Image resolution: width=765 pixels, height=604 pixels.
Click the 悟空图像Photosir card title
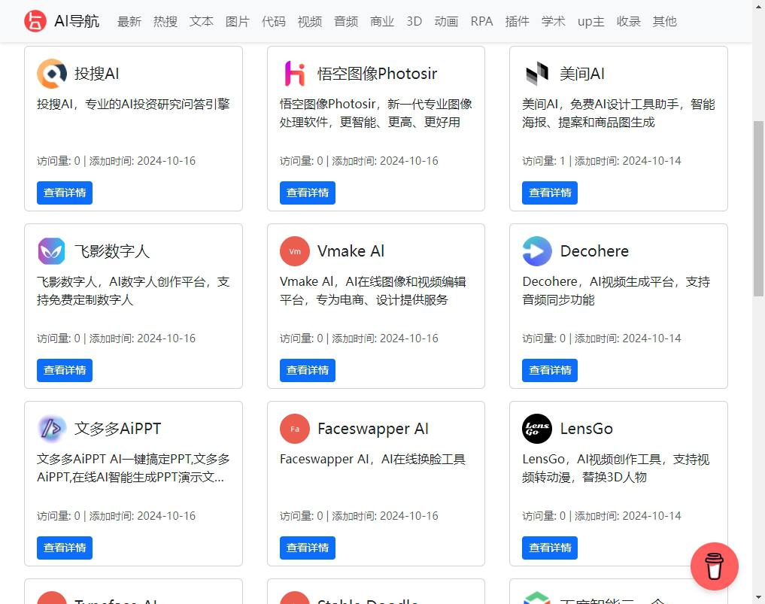click(x=377, y=74)
